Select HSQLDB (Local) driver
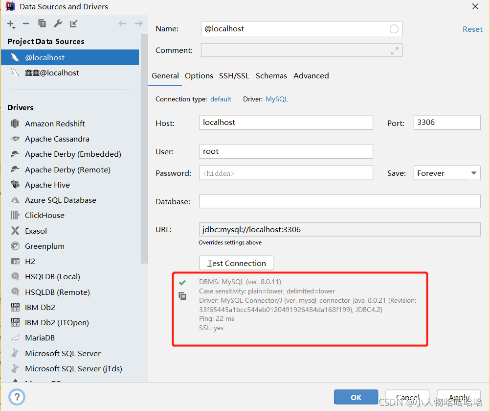Image resolution: width=490 pixels, height=411 pixels. [x=52, y=277]
